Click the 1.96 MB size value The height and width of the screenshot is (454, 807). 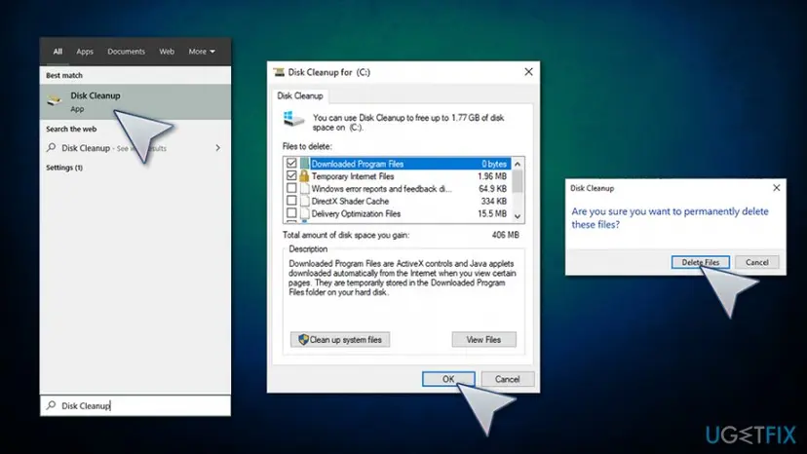(x=491, y=176)
